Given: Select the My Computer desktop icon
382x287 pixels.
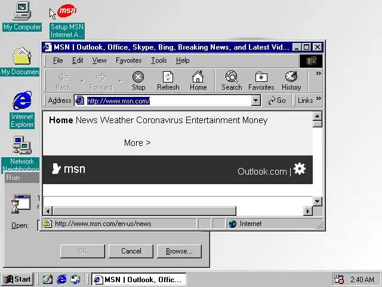Looking at the screenshot, I should [x=22, y=17].
